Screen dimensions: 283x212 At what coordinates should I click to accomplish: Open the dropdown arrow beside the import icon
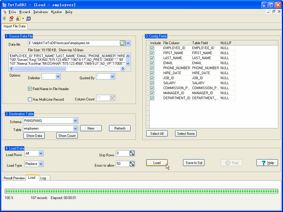point(23,18)
